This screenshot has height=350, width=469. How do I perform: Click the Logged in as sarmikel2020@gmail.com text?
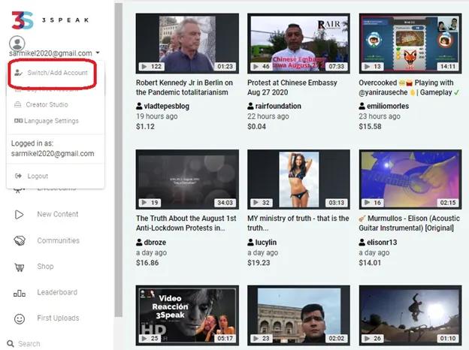click(53, 149)
